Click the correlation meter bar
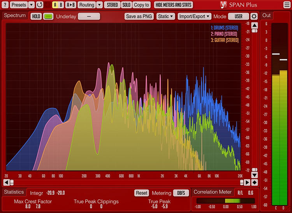Screen dimensions: 292x213 pos(225,201)
